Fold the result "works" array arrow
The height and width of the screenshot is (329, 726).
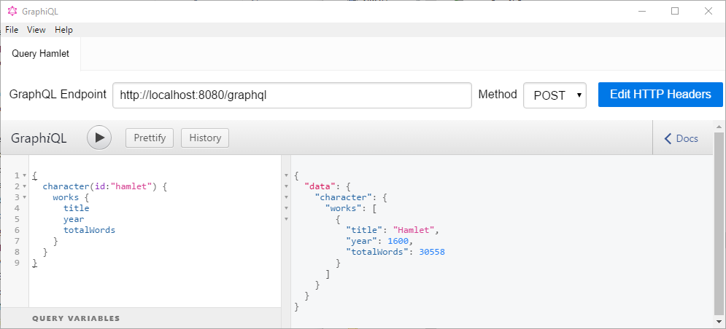coord(286,208)
